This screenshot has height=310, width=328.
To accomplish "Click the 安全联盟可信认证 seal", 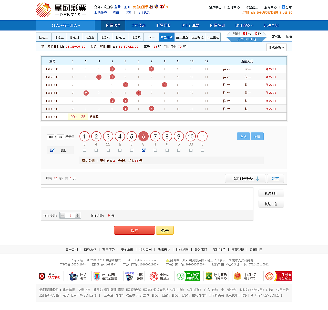I will [187, 276].
